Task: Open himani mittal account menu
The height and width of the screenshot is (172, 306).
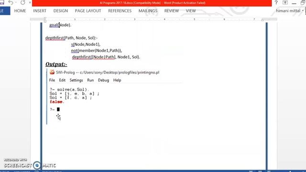Action: [290, 11]
